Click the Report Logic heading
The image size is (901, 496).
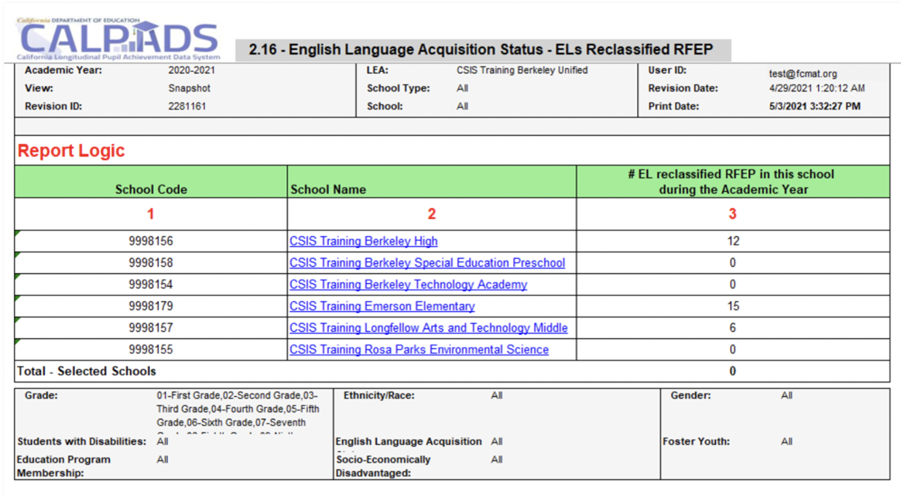(x=71, y=150)
